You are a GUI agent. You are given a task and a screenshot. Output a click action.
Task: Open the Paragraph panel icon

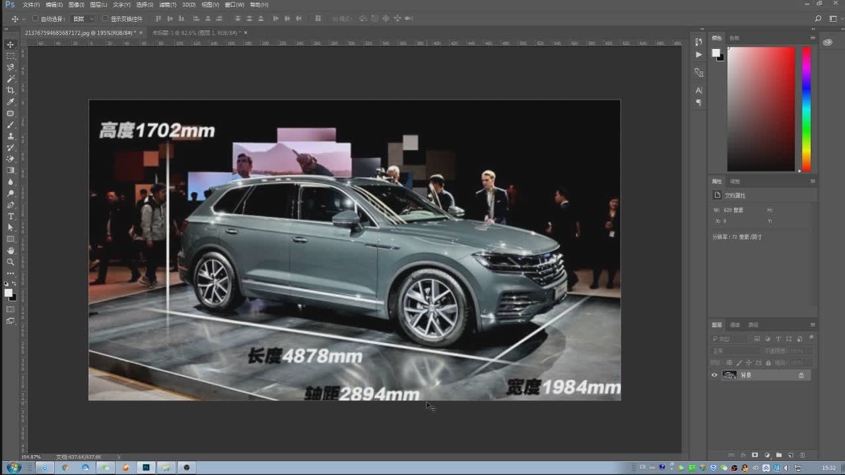point(698,103)
